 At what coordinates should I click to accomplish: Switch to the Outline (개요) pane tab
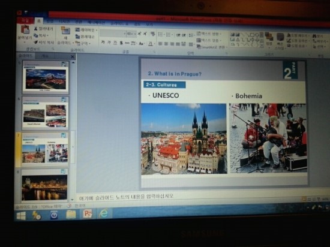click(x=44, y=56)
